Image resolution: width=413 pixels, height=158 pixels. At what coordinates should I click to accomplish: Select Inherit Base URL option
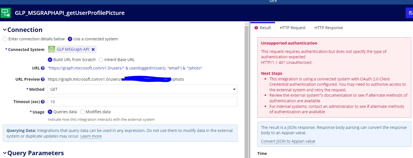pos(101,60)
